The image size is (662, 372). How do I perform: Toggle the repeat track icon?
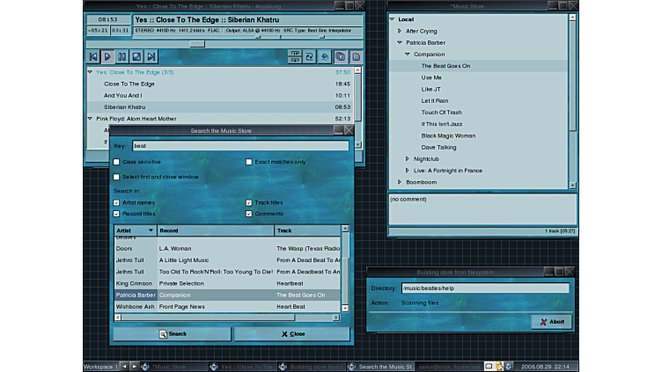point(295,56)
